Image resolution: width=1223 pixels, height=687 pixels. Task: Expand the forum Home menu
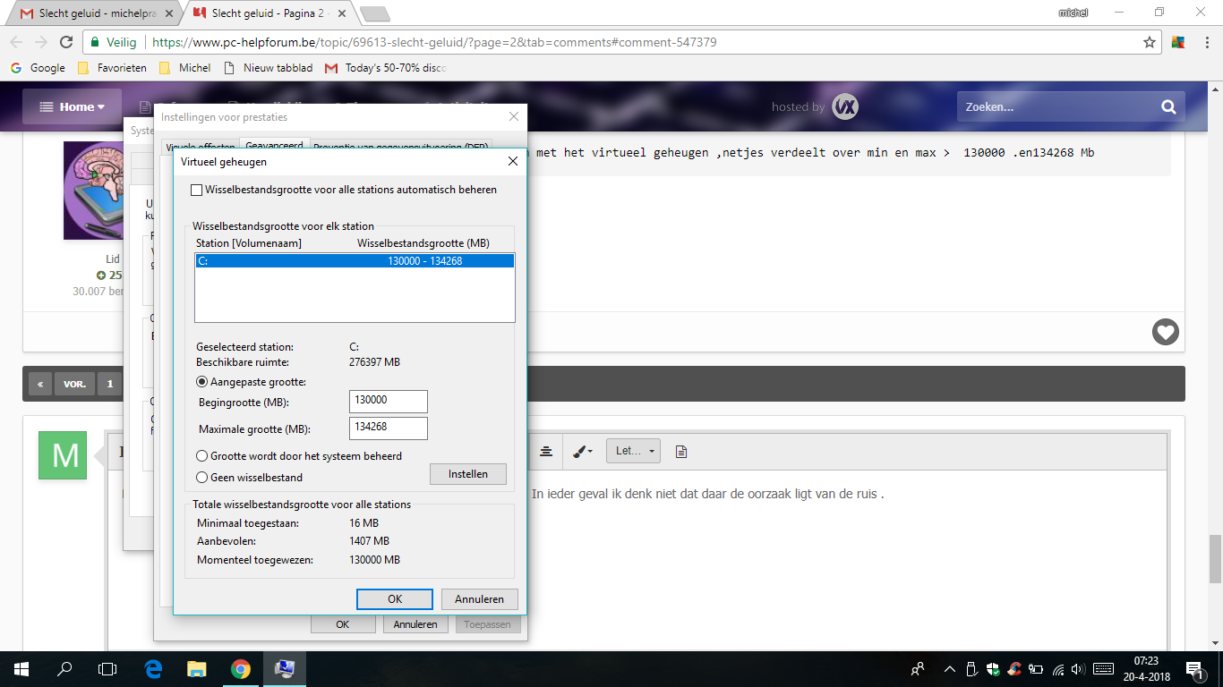(x=73, y=106)
